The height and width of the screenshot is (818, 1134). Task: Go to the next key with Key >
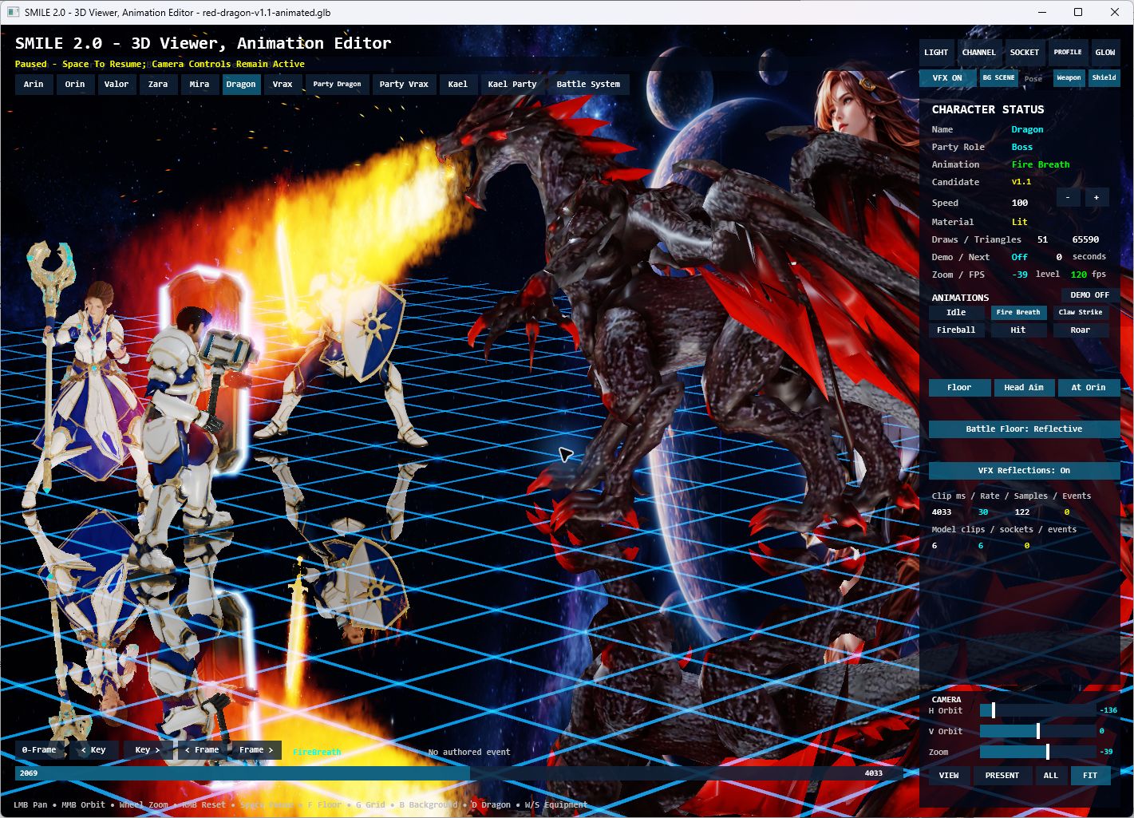tap(148, 749)
